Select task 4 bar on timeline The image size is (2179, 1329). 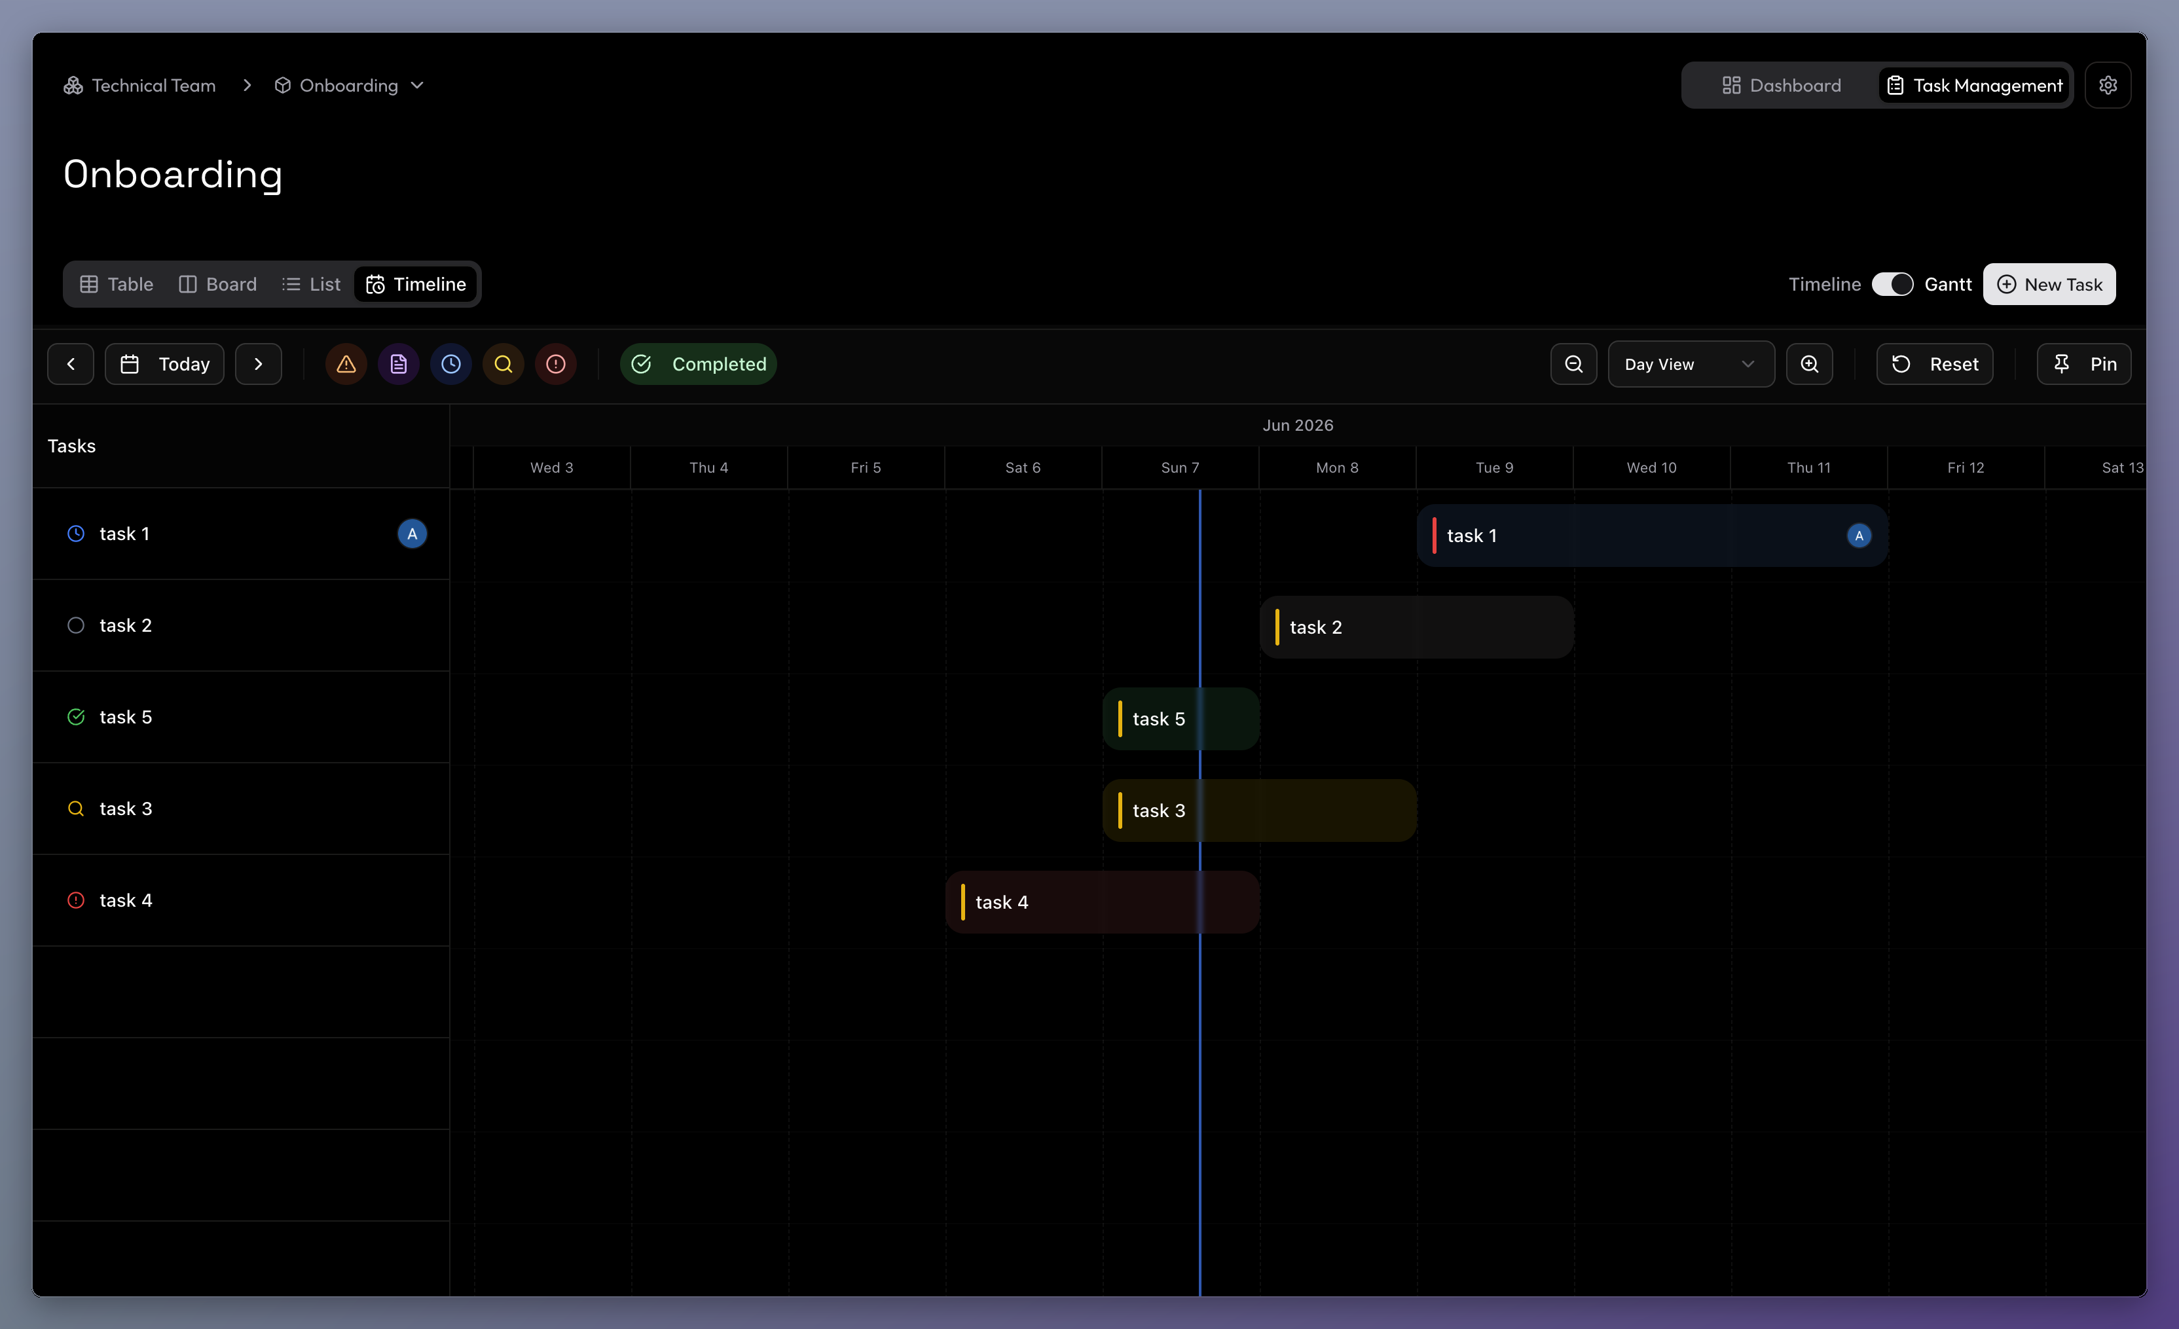click(x=1102, y=902)
